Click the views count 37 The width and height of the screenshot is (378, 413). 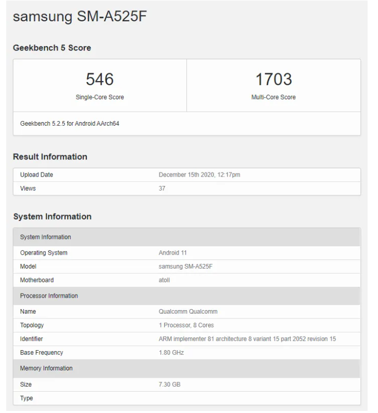[x=162, y=189]
